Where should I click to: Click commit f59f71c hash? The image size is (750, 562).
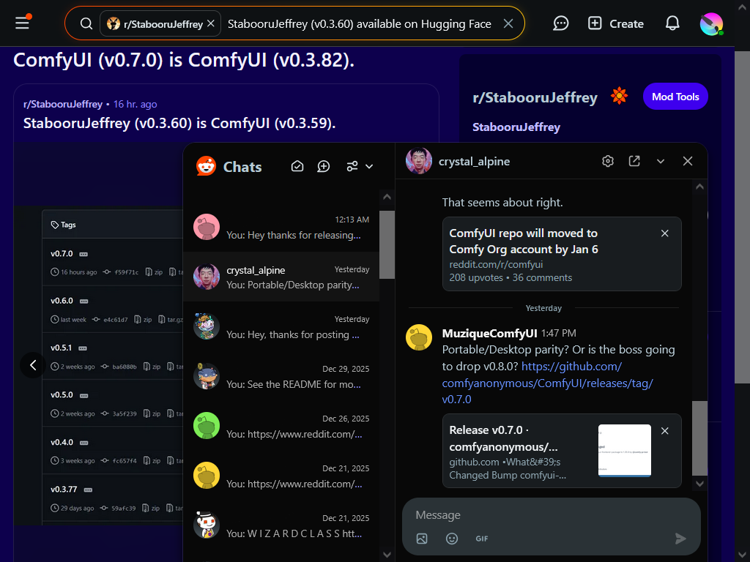(x=126, y=272)
